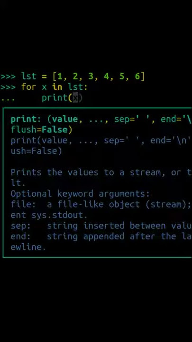Click the number 3 in the list literal
The height and width of the screenshot is (342, 192).
tap(91, 76)
